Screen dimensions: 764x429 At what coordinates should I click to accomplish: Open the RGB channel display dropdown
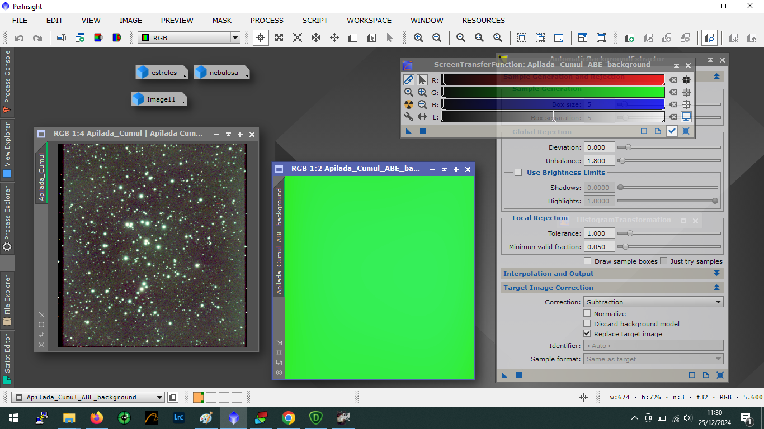(189, 38)
